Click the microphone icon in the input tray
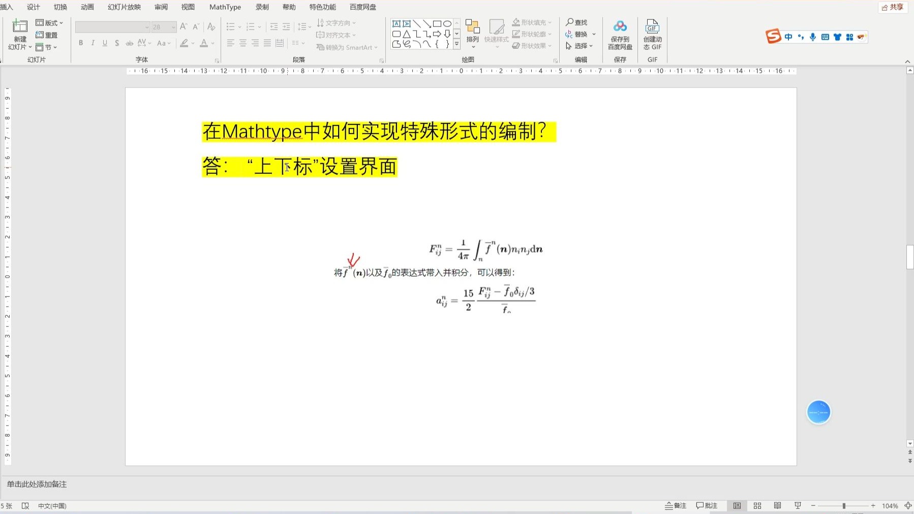Screen dimensions: 914x514 pos(812,37)
